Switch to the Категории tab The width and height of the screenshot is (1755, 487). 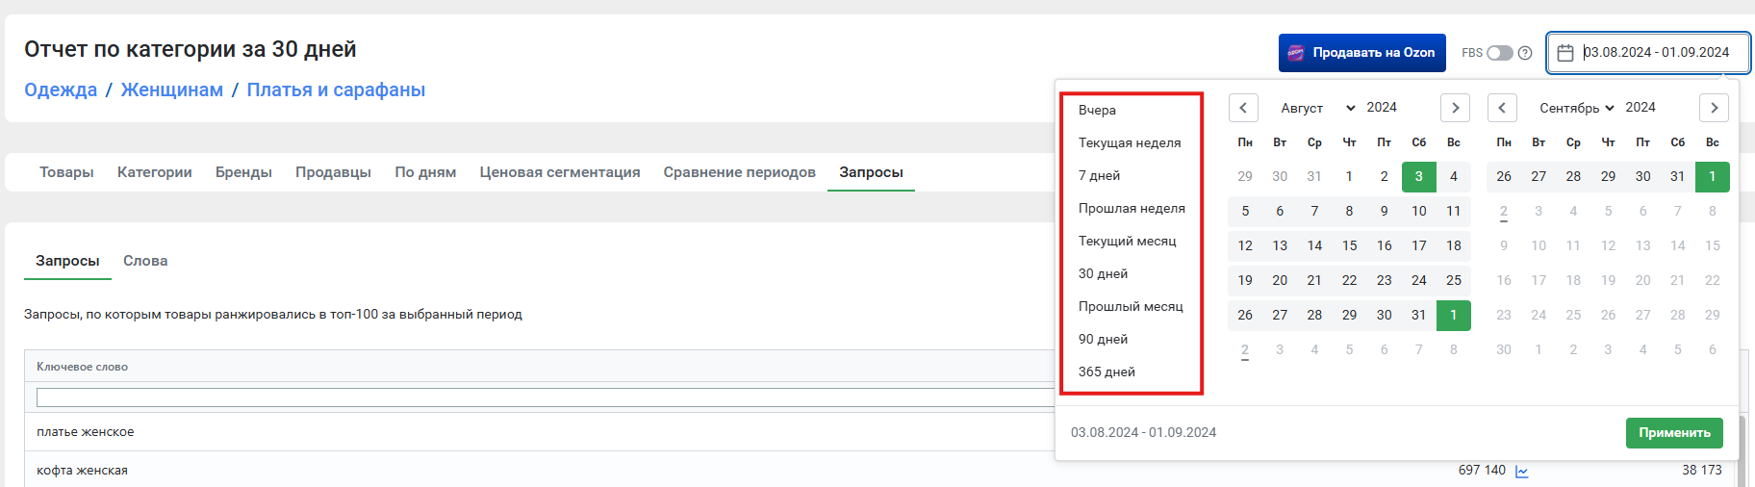155,172
